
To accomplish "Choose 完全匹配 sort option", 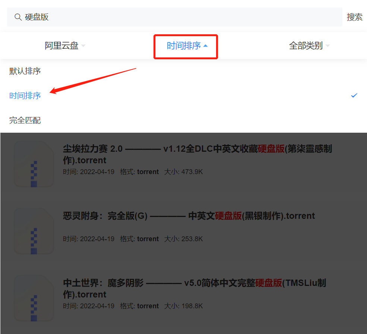I will (x=25, y=120).
